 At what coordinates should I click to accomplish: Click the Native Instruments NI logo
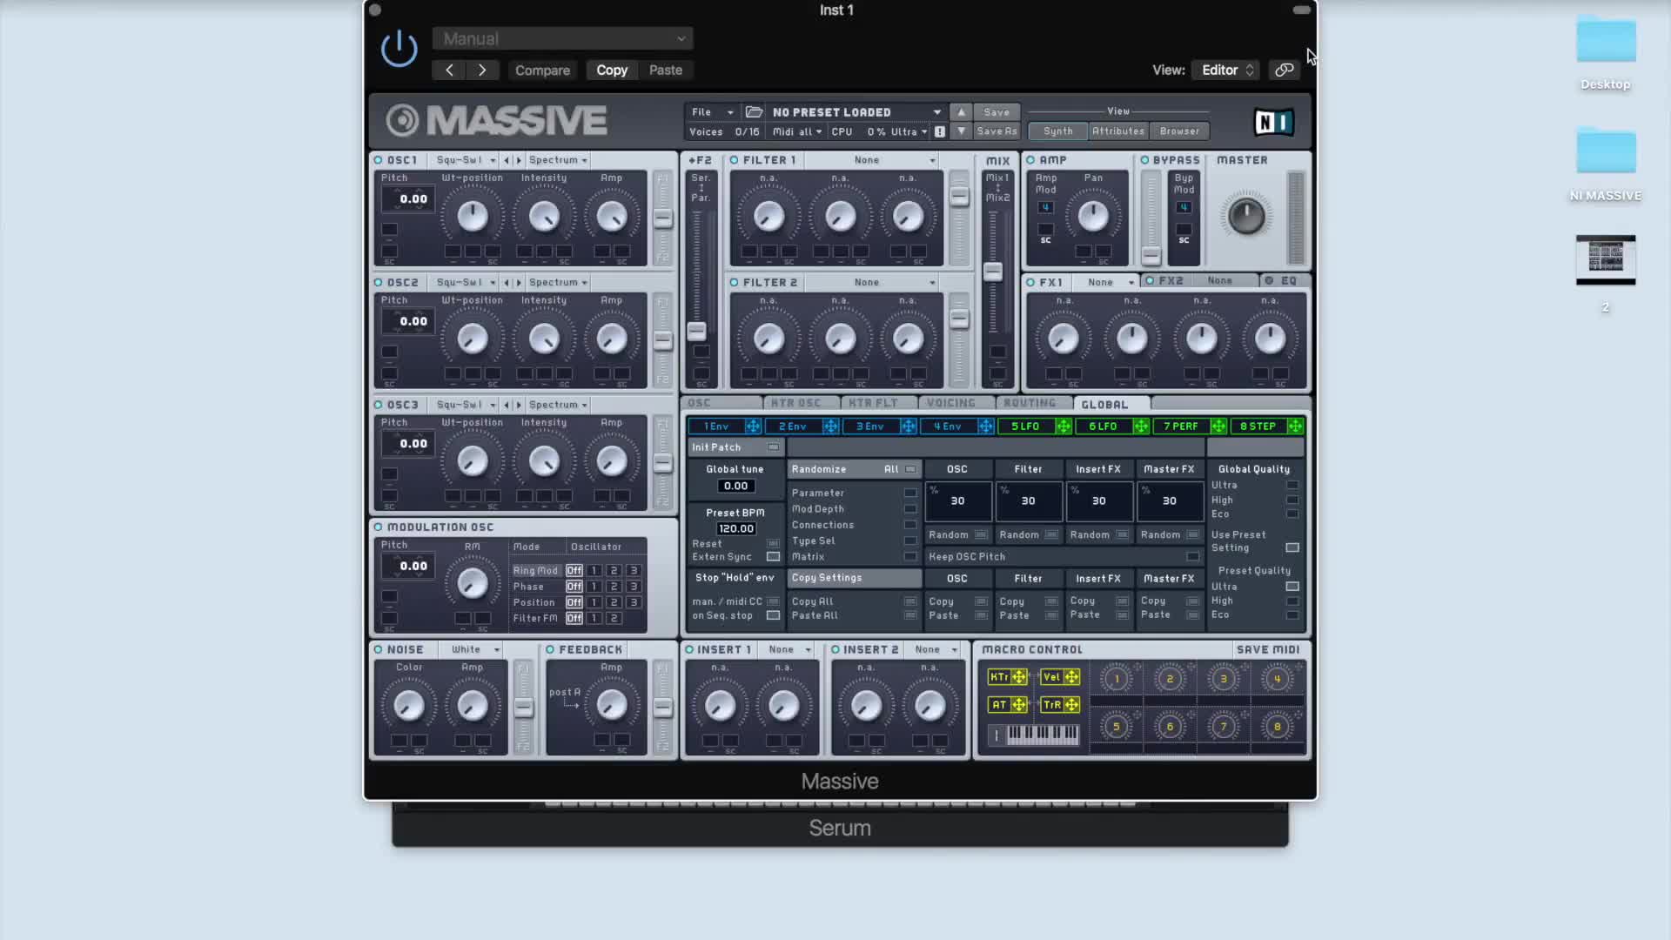tap(1273, 122)
